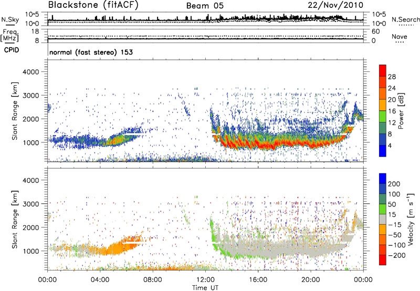
Task: Click the '04:00' time axis label
Action: [100, 280]
